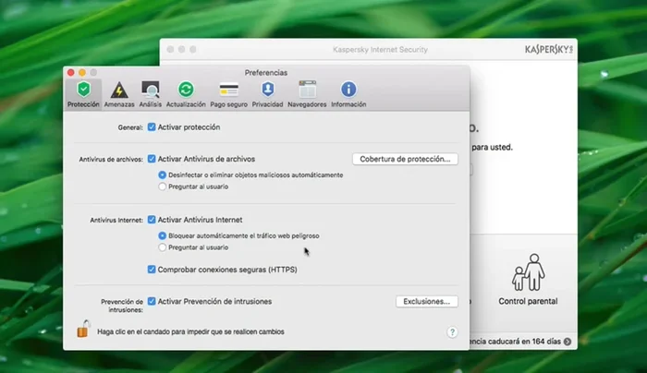Uncheck Activar Antivirus de archivos
Image resolution: width=647 pixels, height=373 pixels.
click(x=152, y=159)
